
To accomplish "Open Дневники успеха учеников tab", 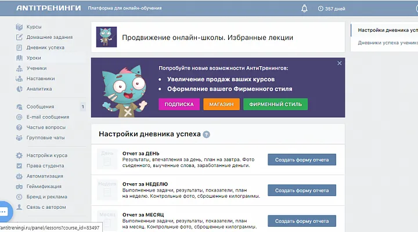I will 387,42.
